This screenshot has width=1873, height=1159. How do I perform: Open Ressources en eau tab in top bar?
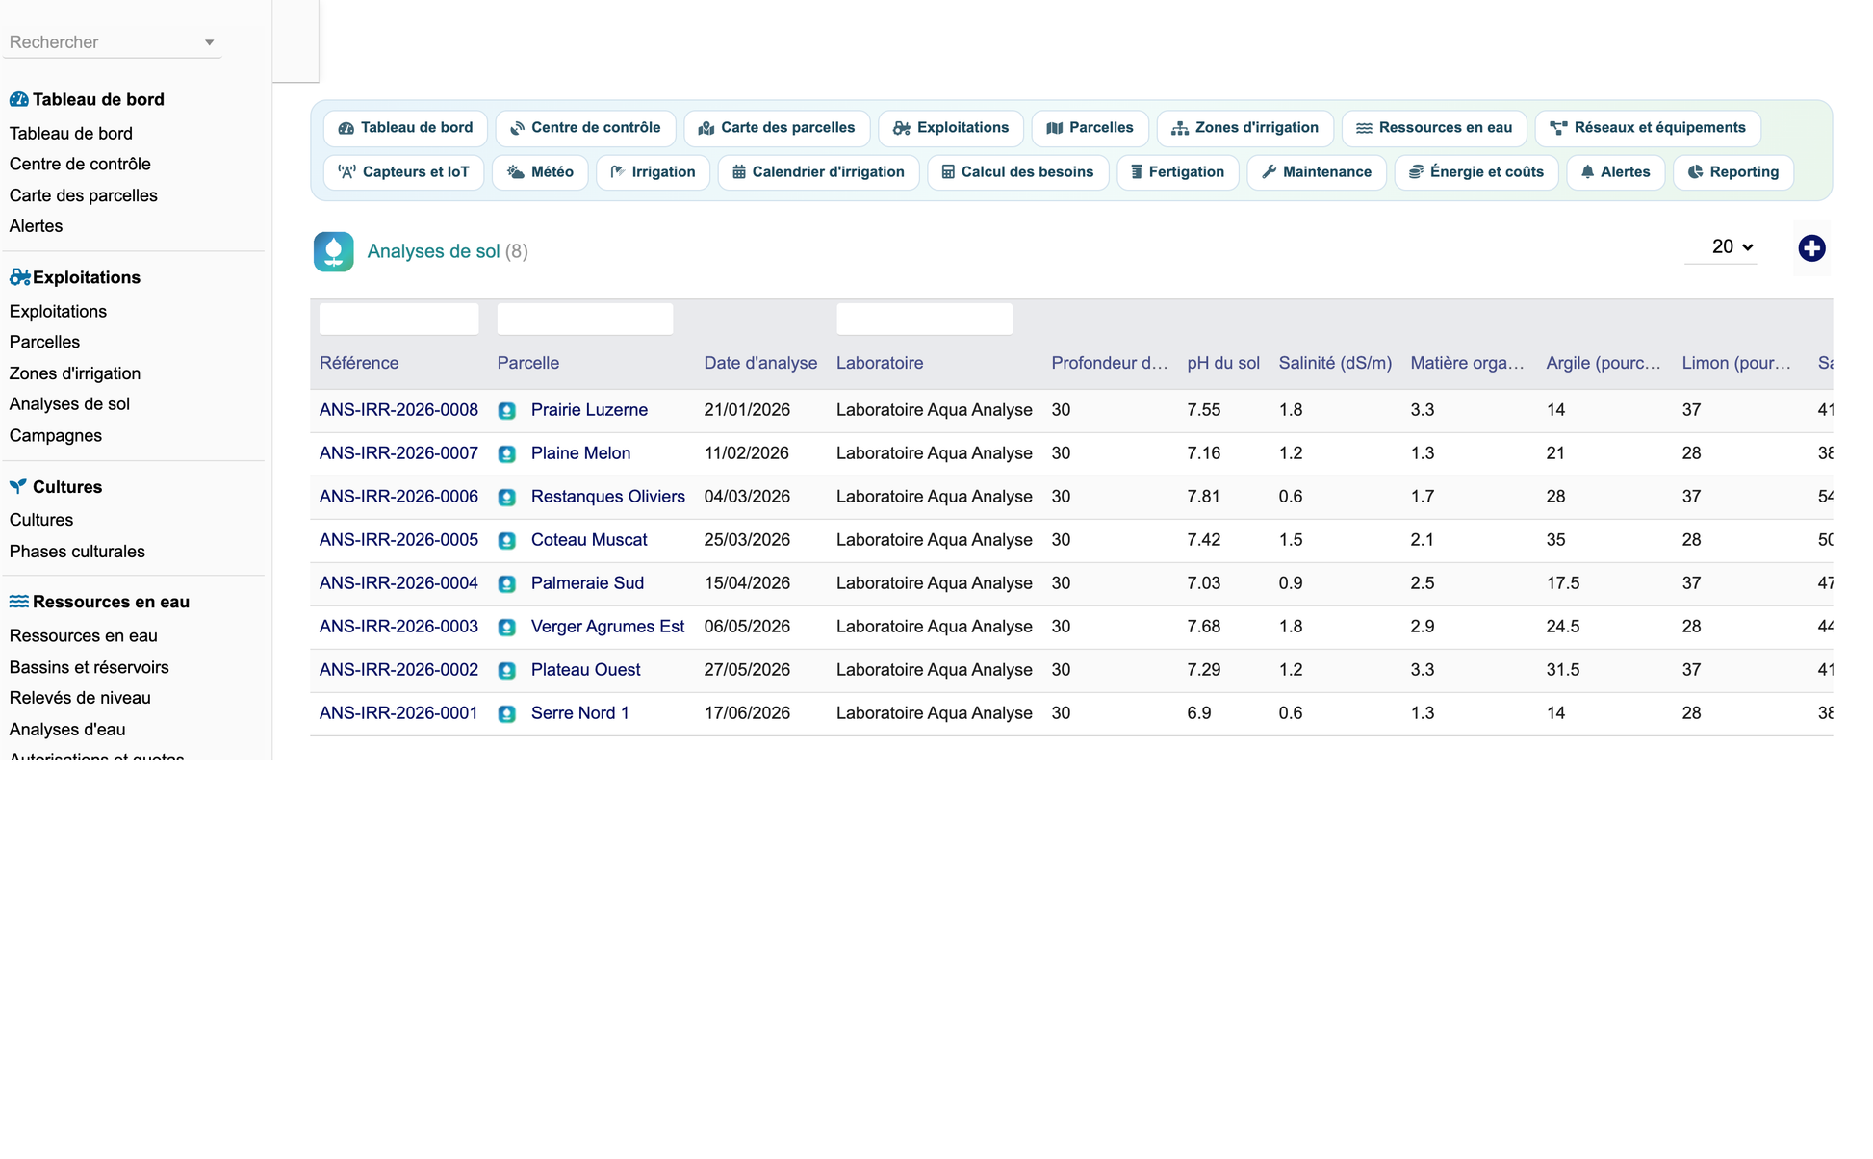click(1434, 128)
